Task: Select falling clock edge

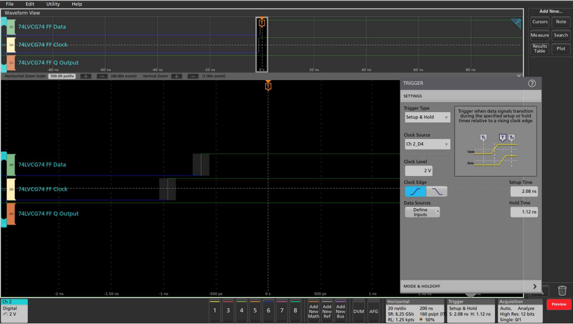Action: [x=436, y=191]
